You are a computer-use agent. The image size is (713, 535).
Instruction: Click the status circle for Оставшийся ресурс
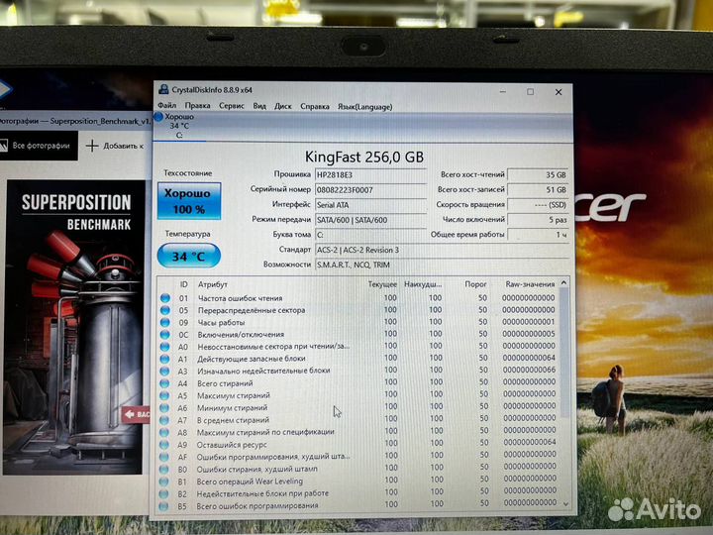[165, 445]
